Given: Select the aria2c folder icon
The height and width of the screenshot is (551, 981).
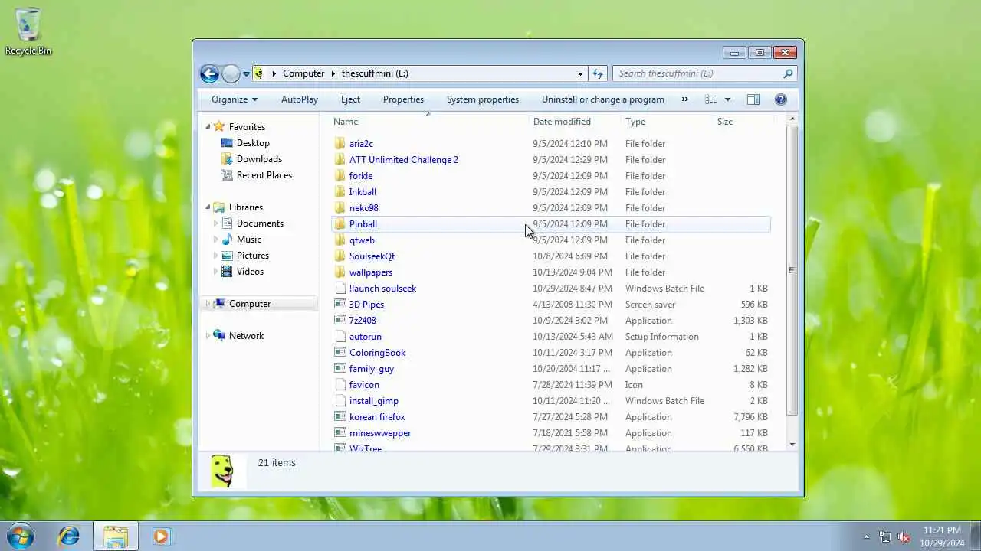Looking at the screenshot, I should pos(340,144).
